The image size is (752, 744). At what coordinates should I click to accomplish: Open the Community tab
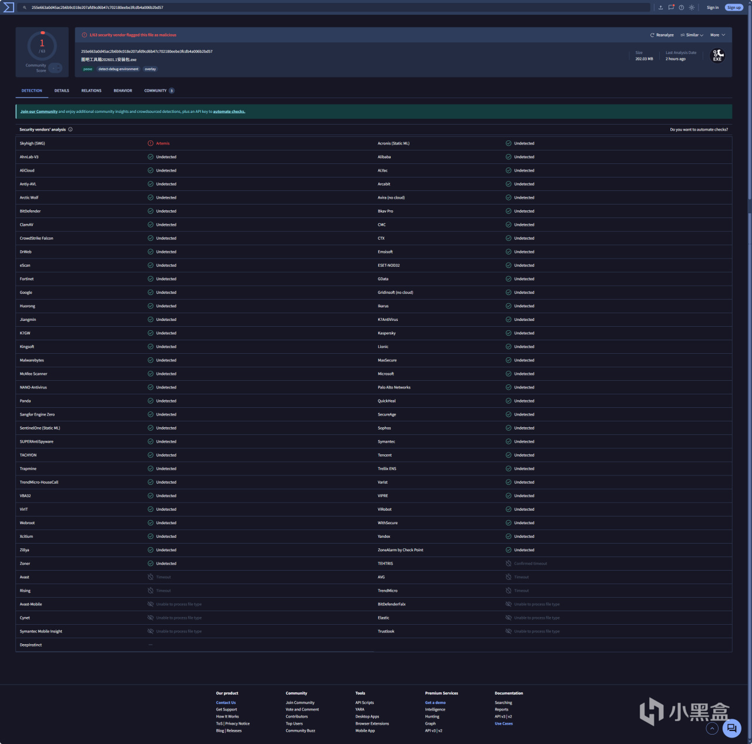click(x=159, y=91)
